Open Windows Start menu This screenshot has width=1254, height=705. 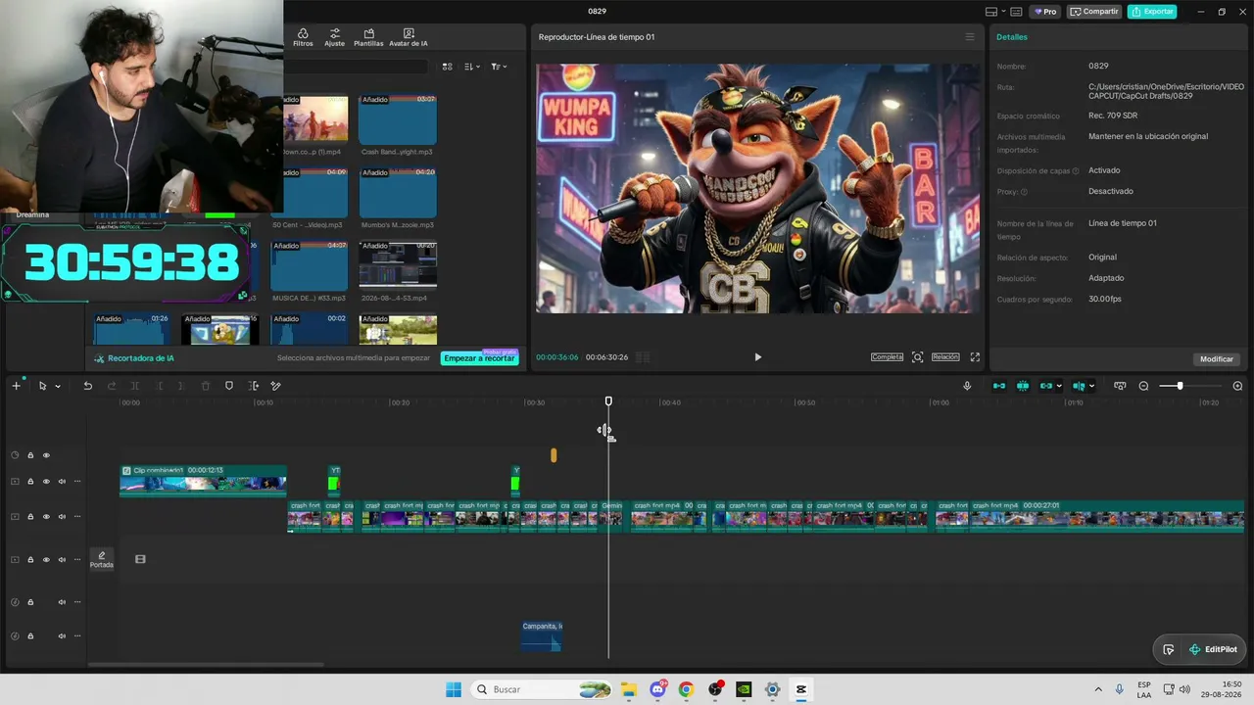coord(454,689)
